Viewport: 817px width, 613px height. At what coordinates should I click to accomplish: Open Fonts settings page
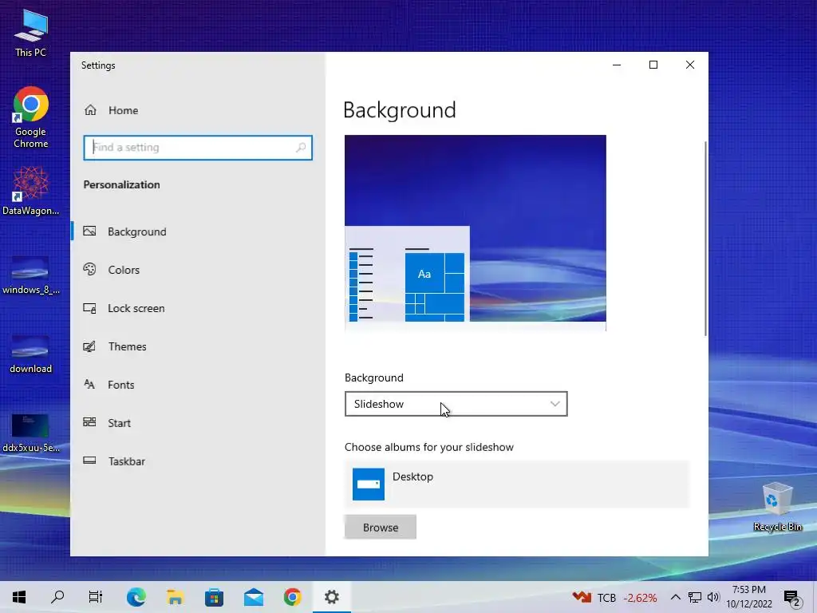[198, 385]
